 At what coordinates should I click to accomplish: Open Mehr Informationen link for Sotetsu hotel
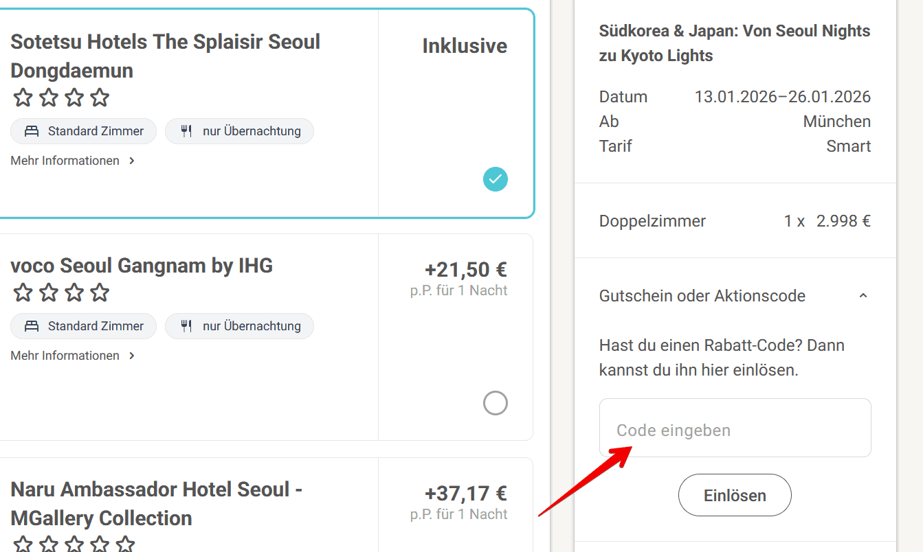coord(65,161)
